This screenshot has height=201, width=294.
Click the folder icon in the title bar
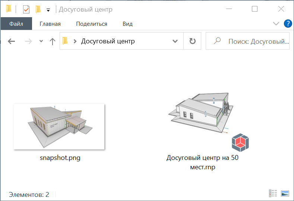click(9, 9)
